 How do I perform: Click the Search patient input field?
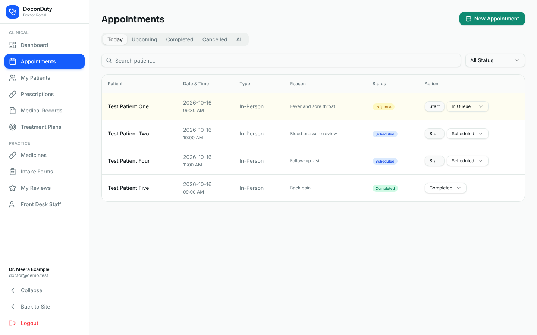coord(281,60)
